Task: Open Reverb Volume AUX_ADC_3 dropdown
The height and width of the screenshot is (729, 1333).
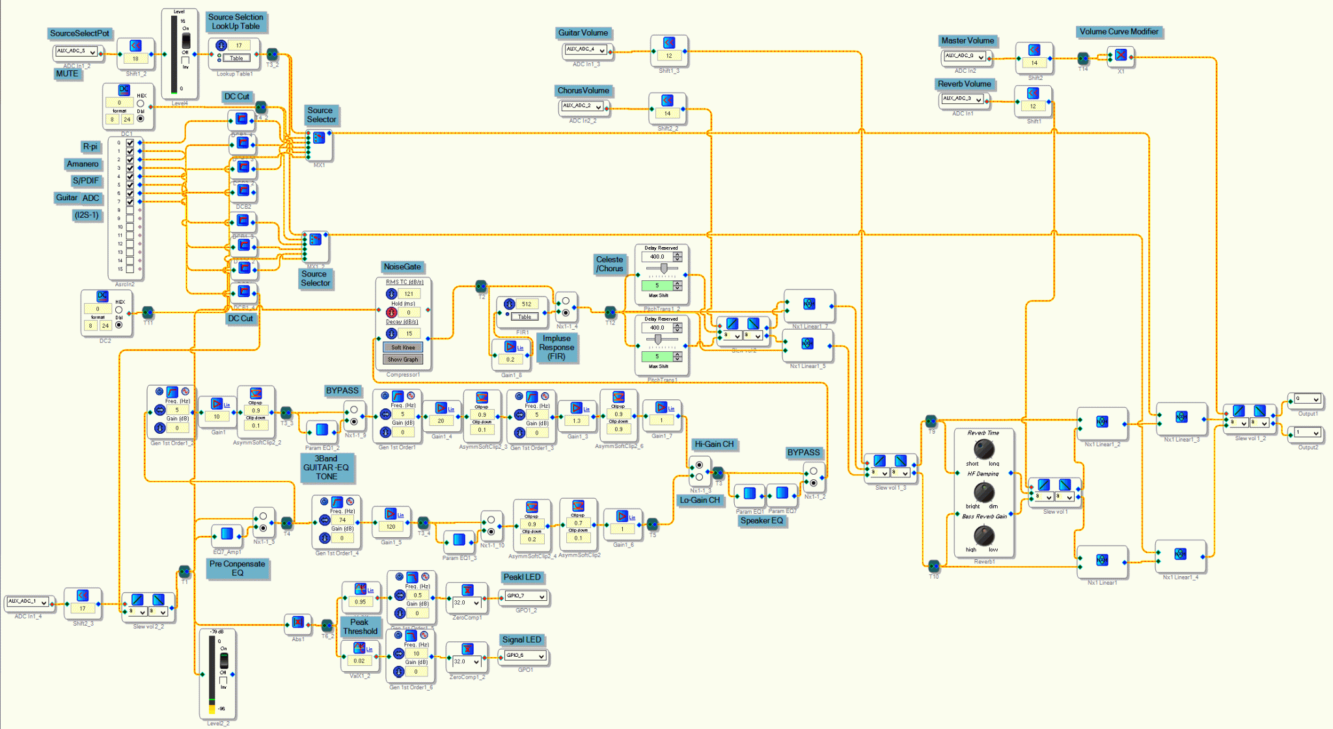Action: (962, 99)
